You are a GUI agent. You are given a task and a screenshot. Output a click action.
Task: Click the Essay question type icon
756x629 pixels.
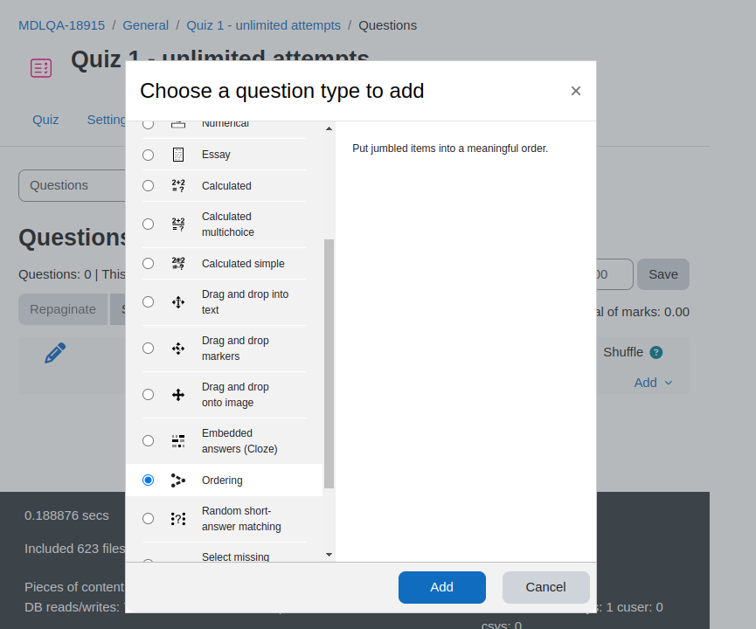pyautogui.click(x=178, y=155)
